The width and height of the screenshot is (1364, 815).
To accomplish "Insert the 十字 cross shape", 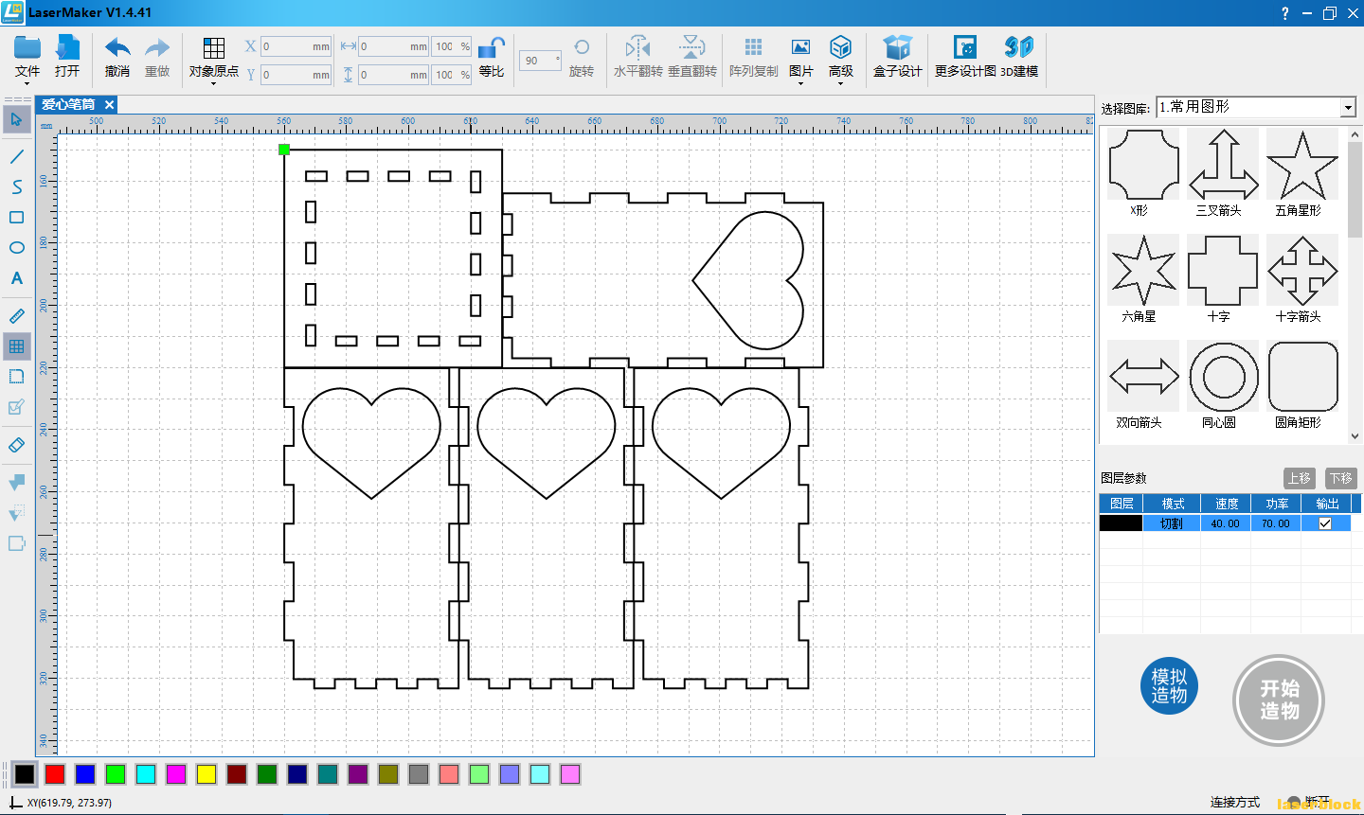I will [1223, 270].
